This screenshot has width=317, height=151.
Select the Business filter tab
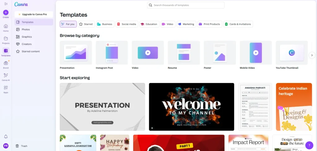tap(105, 24)
